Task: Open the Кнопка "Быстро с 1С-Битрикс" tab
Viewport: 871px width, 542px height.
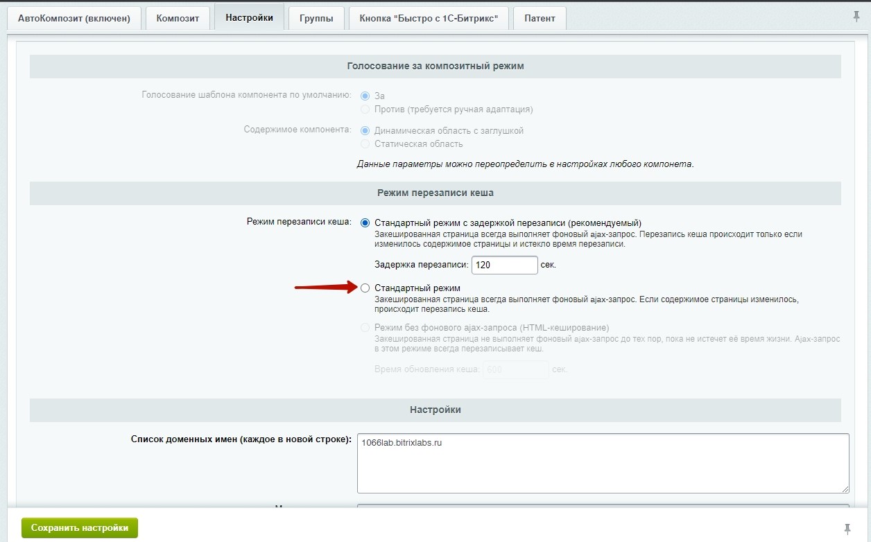Action: (x=429, y=19)
